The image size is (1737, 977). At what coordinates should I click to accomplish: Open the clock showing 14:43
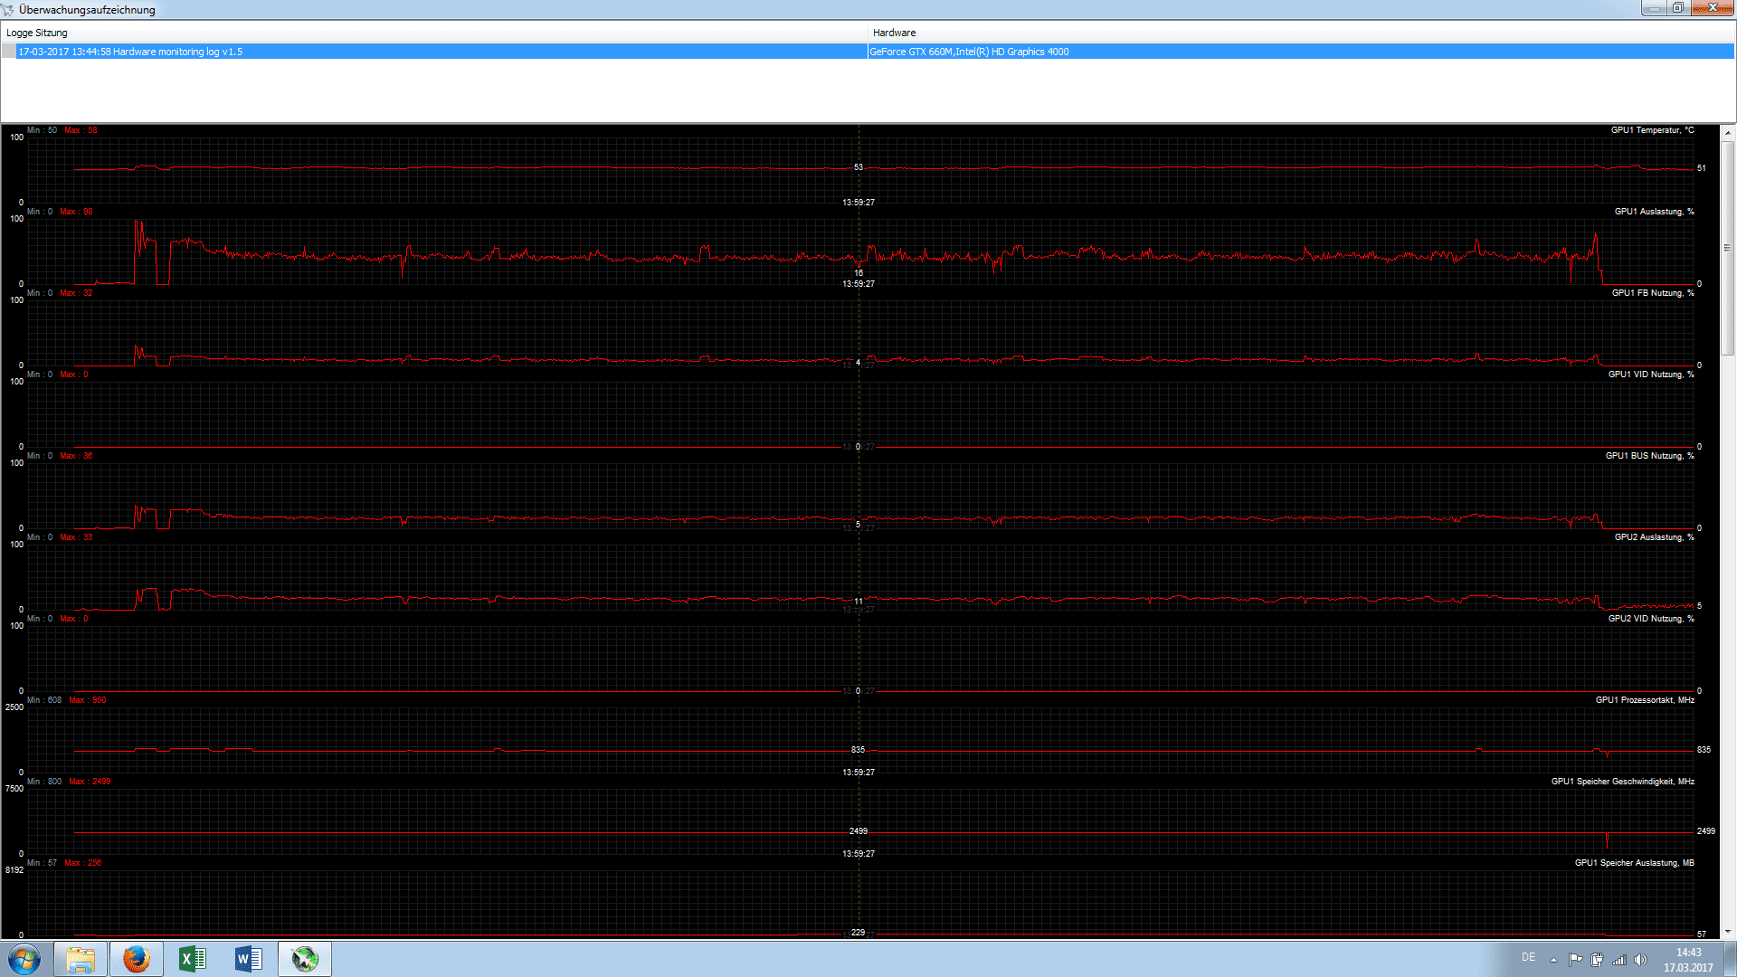[x=1688, y=953]
